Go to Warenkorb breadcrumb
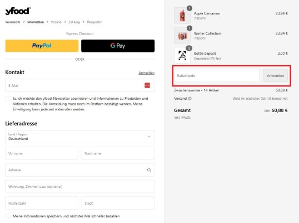 point(13,22)
